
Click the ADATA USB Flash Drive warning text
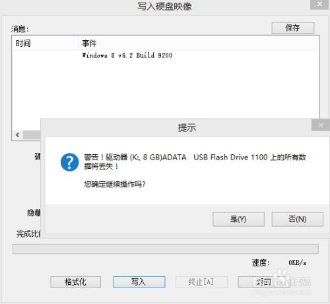point(195,162)
